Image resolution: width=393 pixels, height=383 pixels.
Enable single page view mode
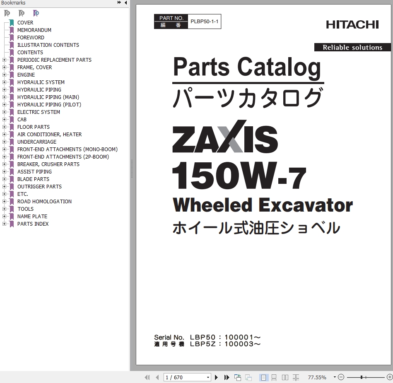pyautogui.click(x=263, y=377)
